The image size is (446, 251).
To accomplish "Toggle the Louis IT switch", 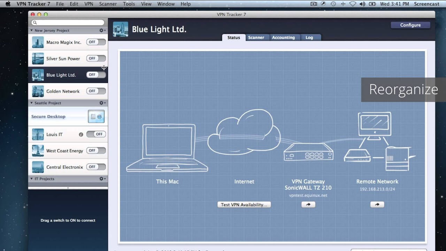I will [x=96, y=134].
